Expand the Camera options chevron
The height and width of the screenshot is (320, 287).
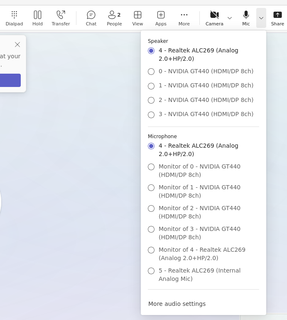tap(230, 18)
